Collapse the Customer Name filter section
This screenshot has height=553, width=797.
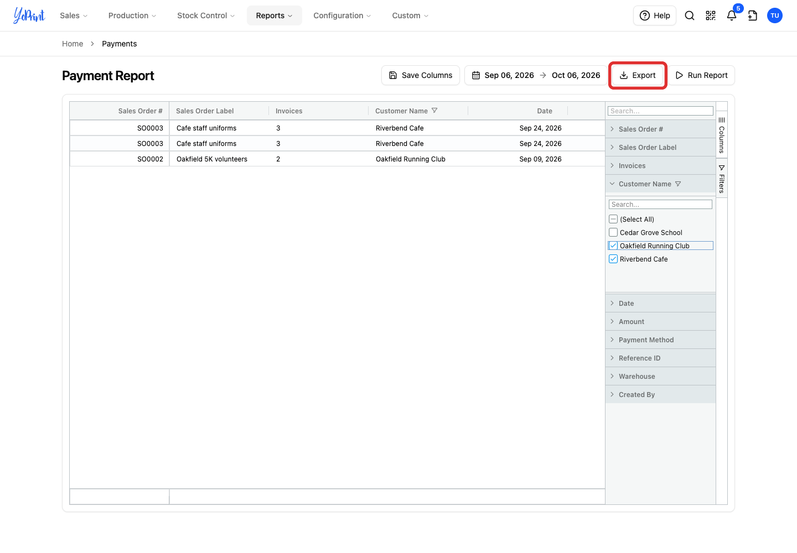tap(660, 184)
